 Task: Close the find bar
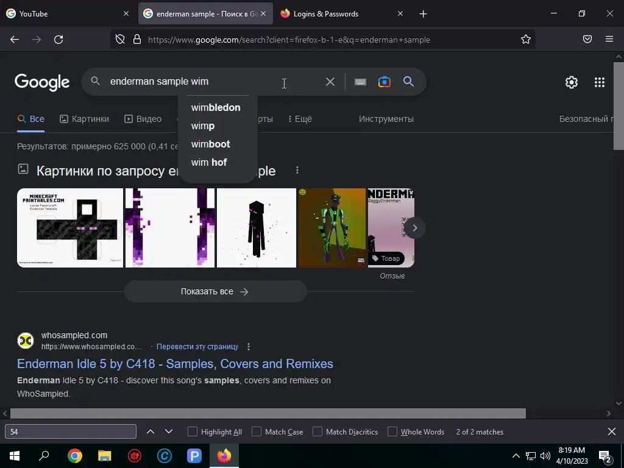click(612, 431)
